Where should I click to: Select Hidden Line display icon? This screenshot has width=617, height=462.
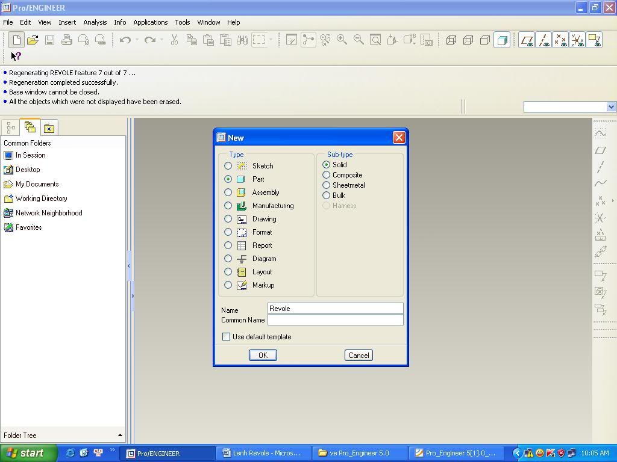tap(468, 40)
